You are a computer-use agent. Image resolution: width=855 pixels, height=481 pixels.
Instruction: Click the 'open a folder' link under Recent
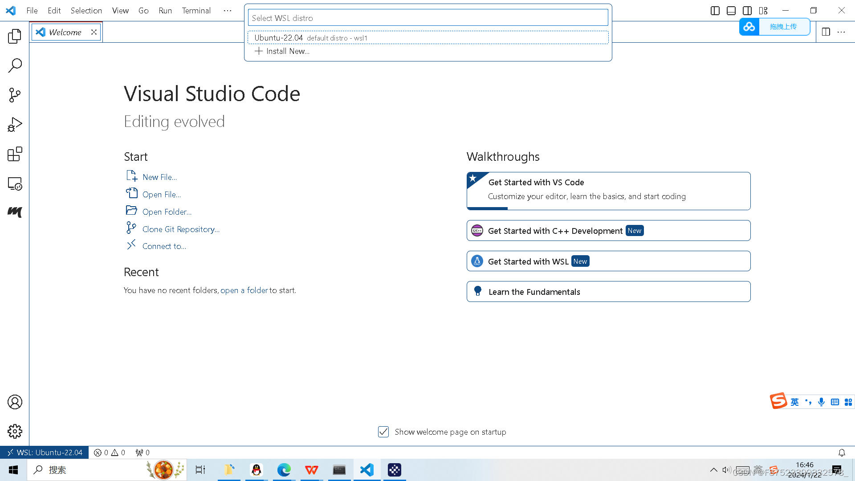(244, 290)
